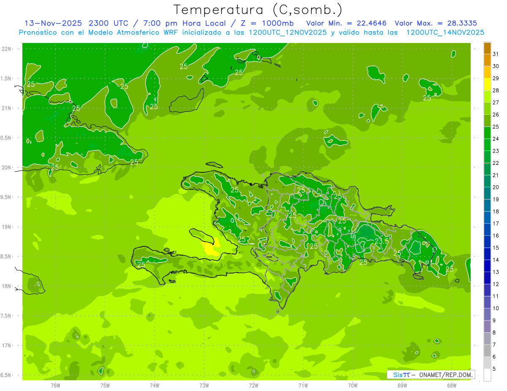Click the "9.5N" latitude label

click(x=5, y=197)
